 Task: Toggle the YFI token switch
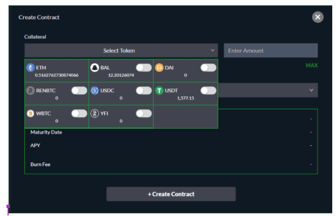click(144, 114)
